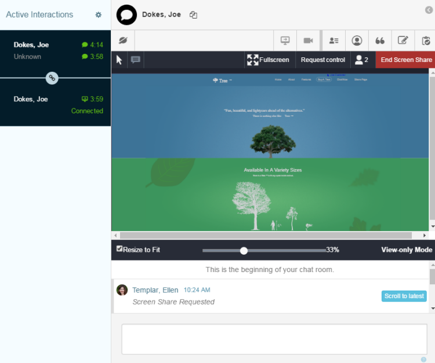Click the link icon between interactions
Image resolution: width=435 pixels, height=363 pixels.
click(x=52, y=78)
